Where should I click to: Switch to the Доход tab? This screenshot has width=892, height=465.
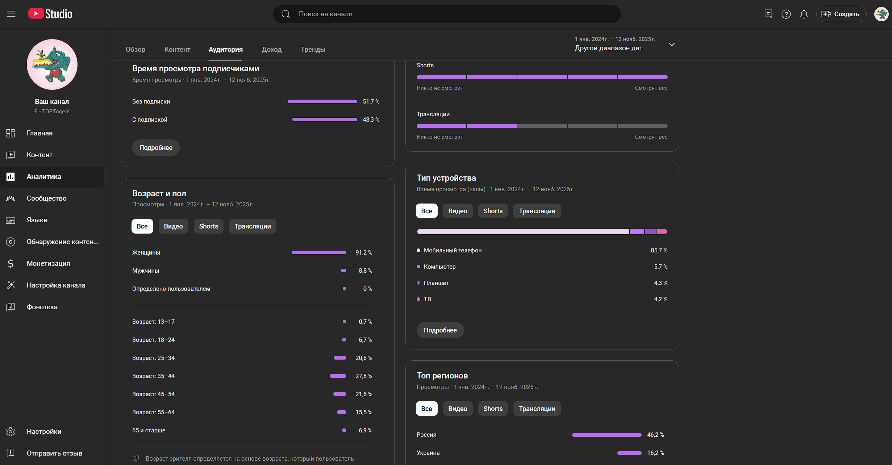pos(271,50)
